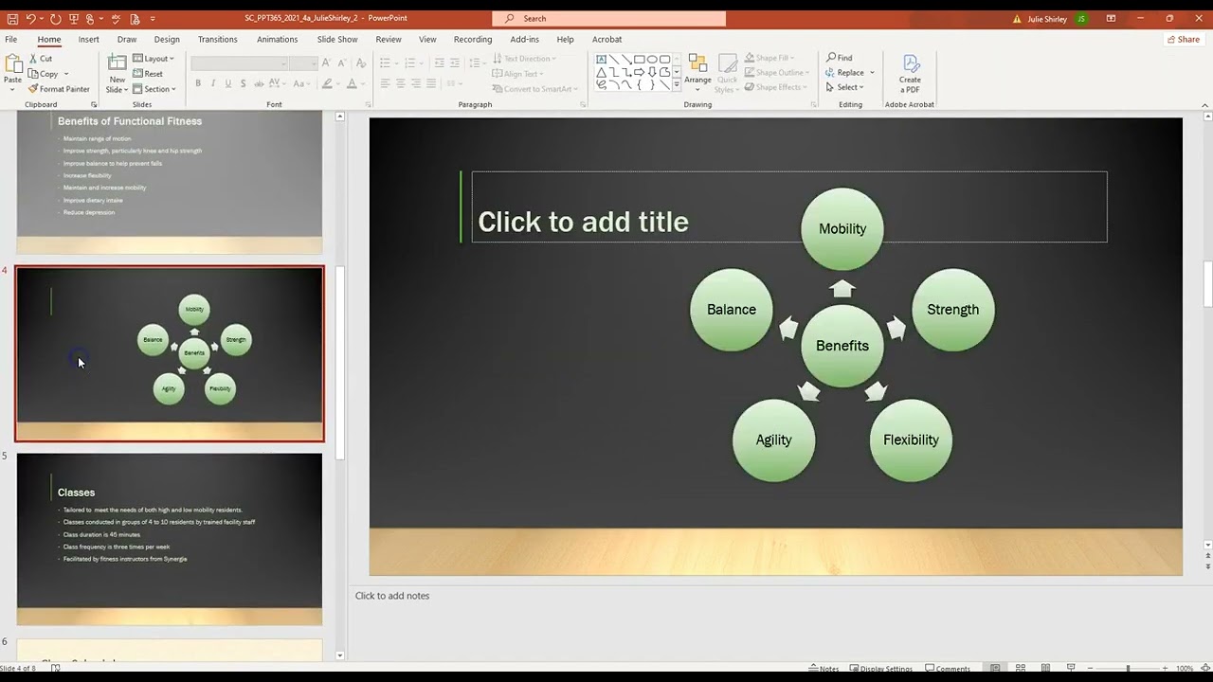1213x682 pixels.
Task: Switch to the Design tab
Action: [167, 39]
